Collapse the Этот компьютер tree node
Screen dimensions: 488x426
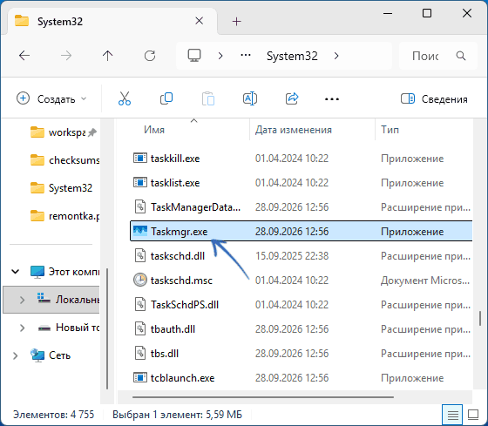(16, 272)
